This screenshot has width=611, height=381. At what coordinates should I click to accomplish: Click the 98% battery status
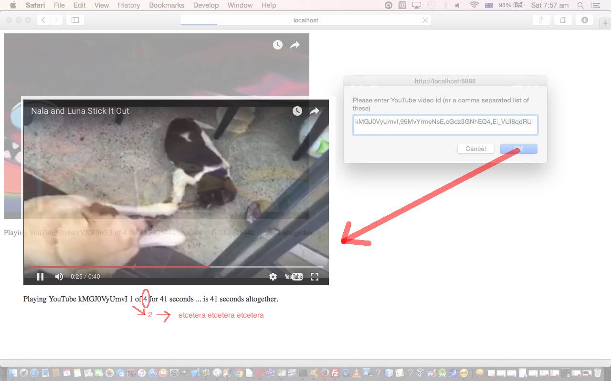coord(511,5)
